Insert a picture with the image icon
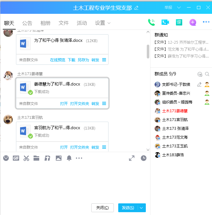The height and width of the screenshot is (215, 212). (59, 158)
